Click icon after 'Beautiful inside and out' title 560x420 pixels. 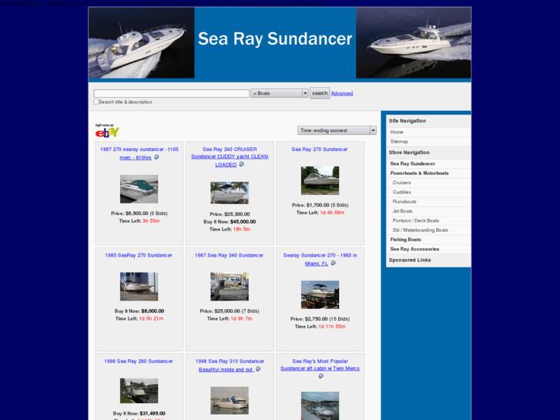point(258,369)
